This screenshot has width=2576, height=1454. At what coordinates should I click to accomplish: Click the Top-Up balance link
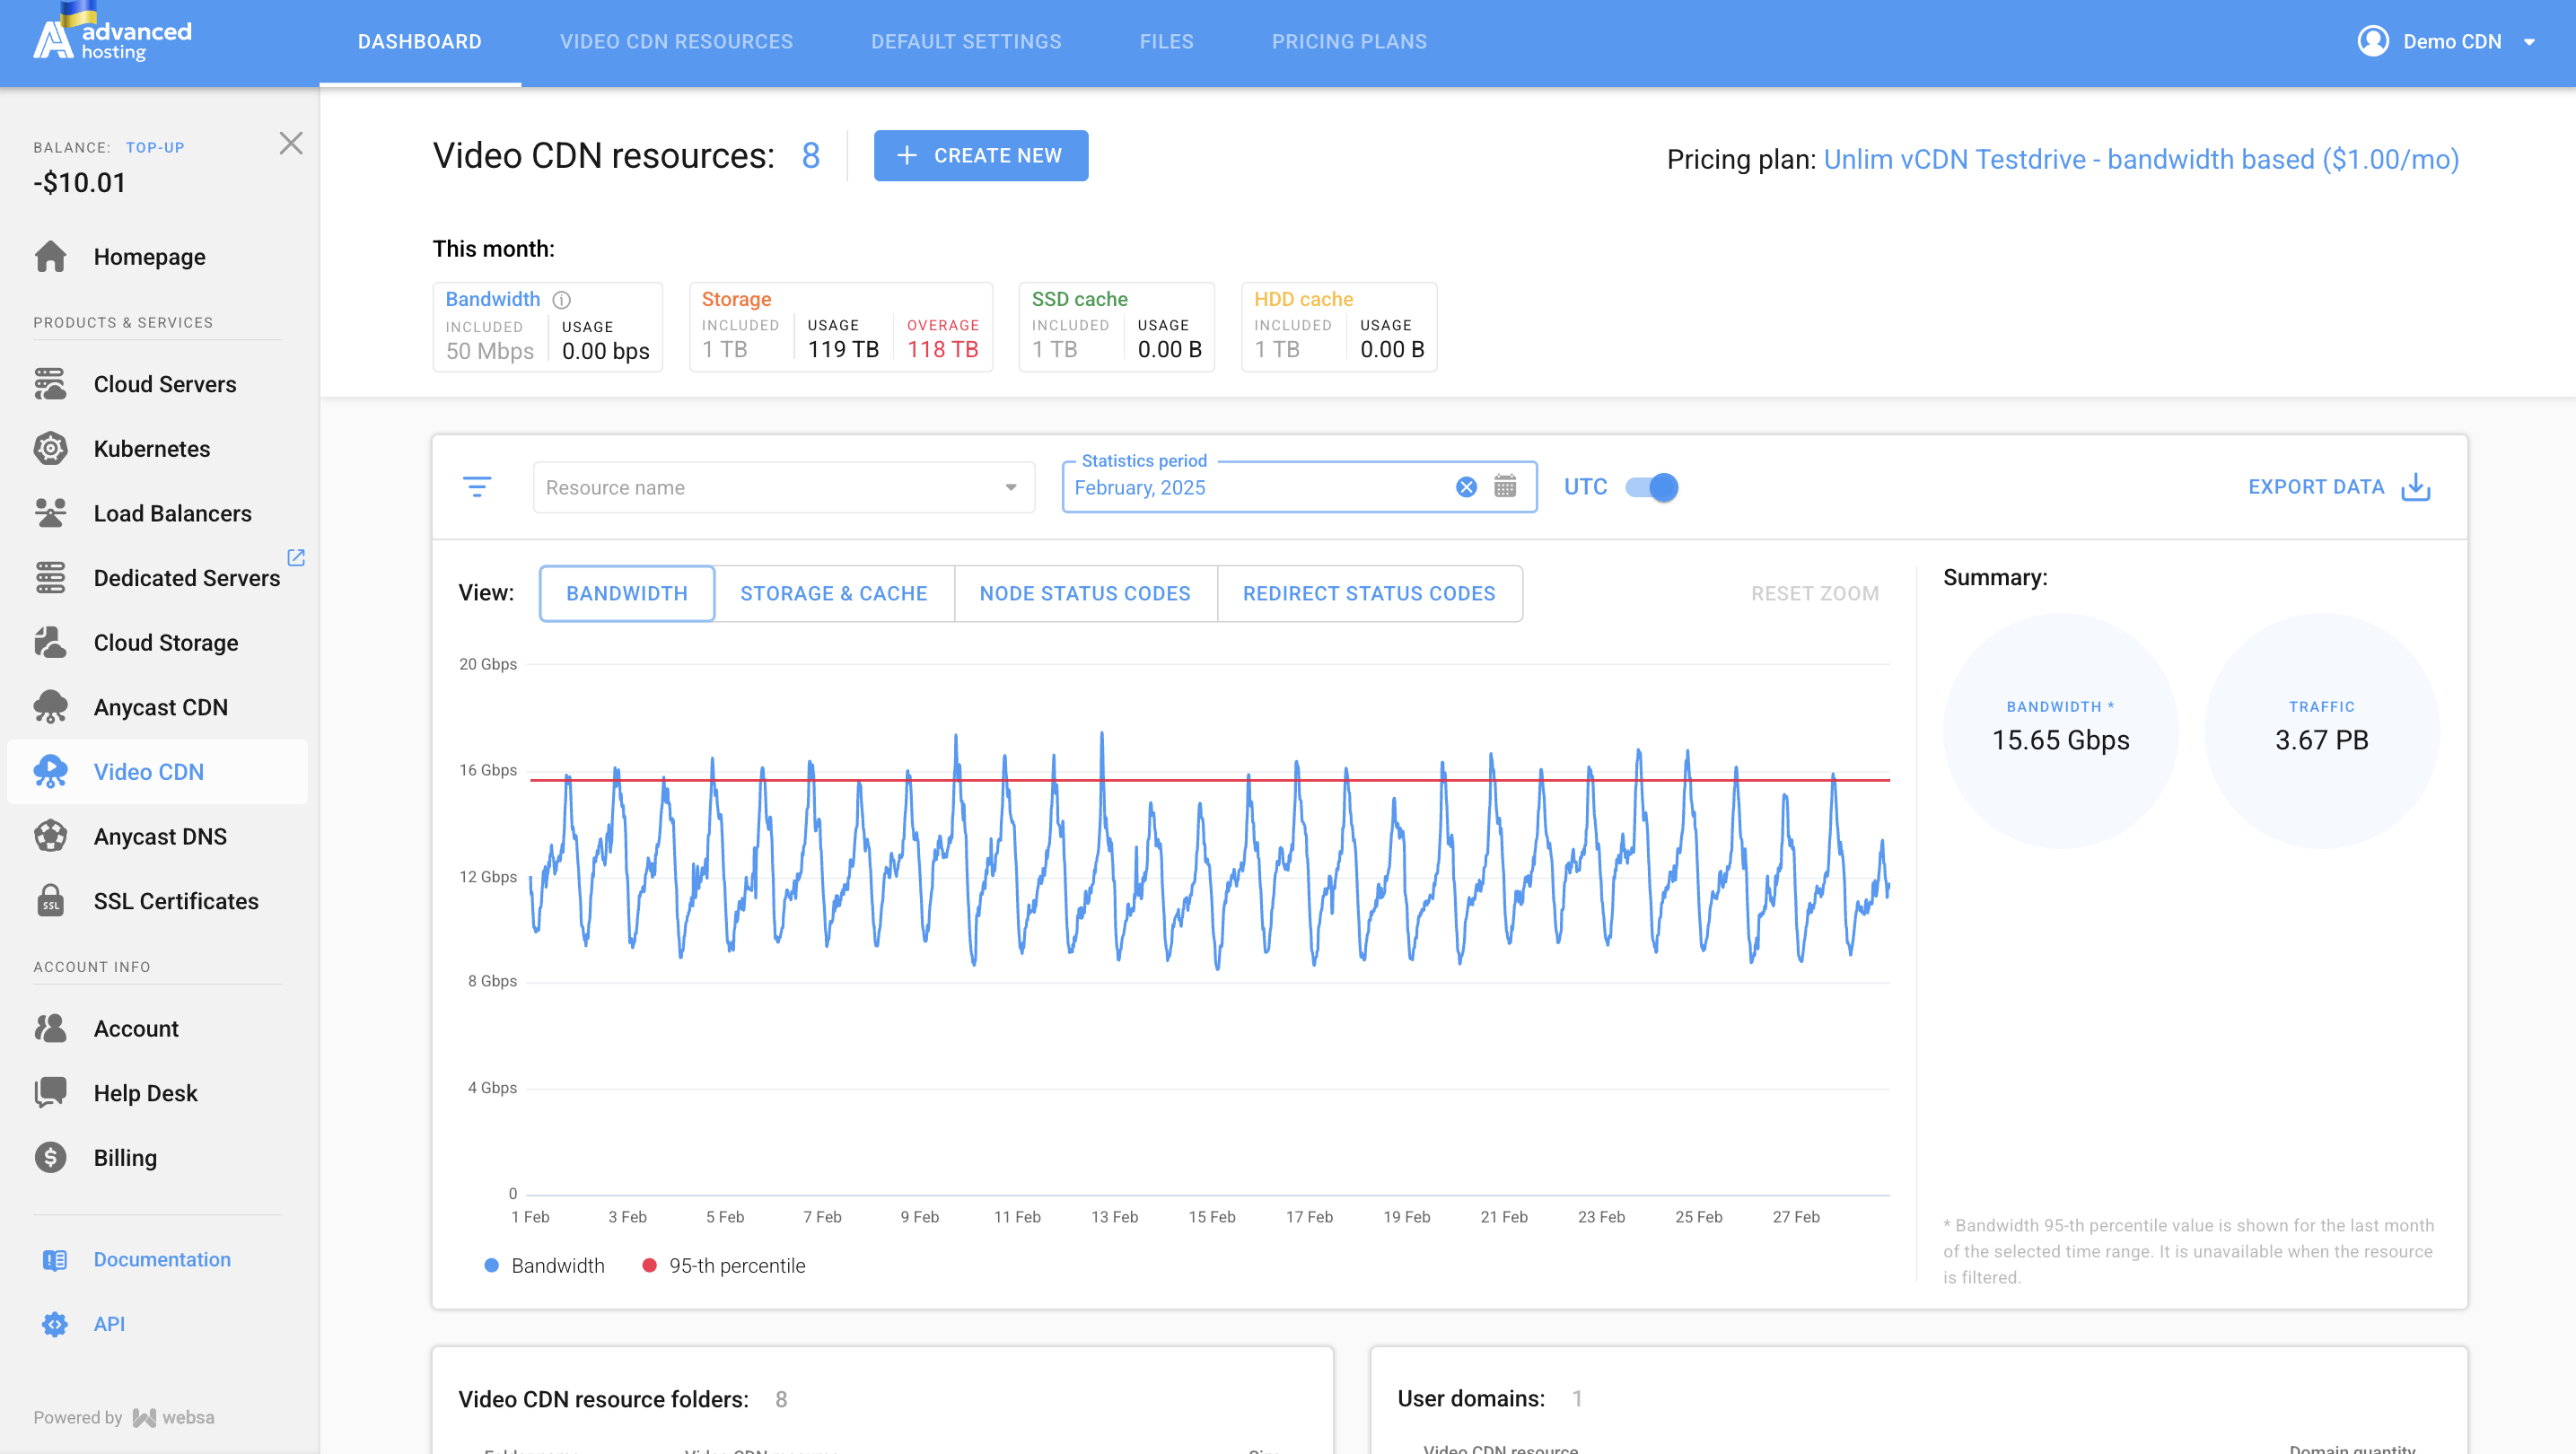point(155,147)
